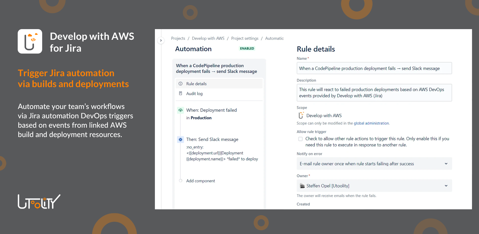Open the global administration link
Image resolution: width=479 pixels, height=234 pixels.
pos(371,123)
